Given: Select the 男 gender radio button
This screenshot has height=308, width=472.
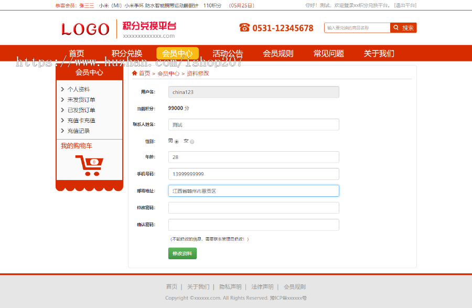Looking at the screenshot, I should point(177,142).
